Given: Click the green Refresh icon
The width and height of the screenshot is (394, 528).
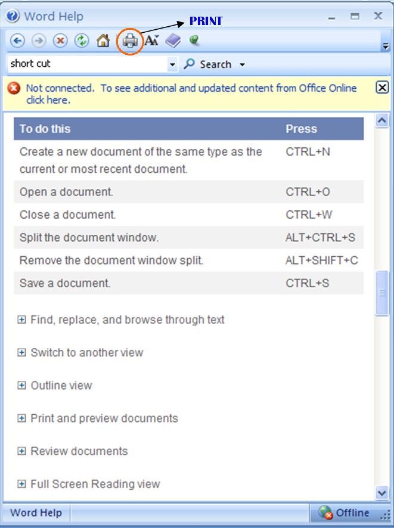Looking at the screenshot, I should [x=82, y=41].
